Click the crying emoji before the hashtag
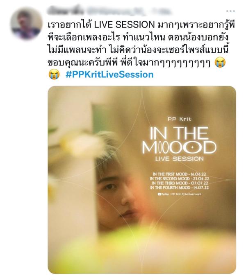Screen dimensions: 246x280 click(x=54, y=75)
